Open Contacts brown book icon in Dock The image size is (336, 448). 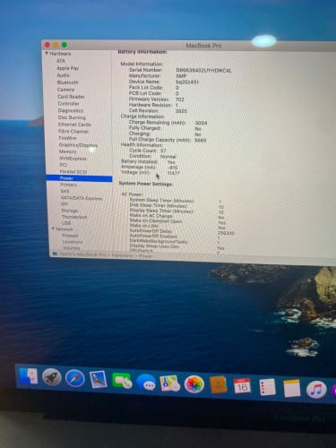click(x=218, y=385)
